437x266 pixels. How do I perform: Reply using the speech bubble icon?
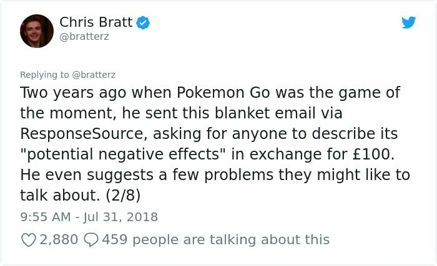tap(91, 240)
